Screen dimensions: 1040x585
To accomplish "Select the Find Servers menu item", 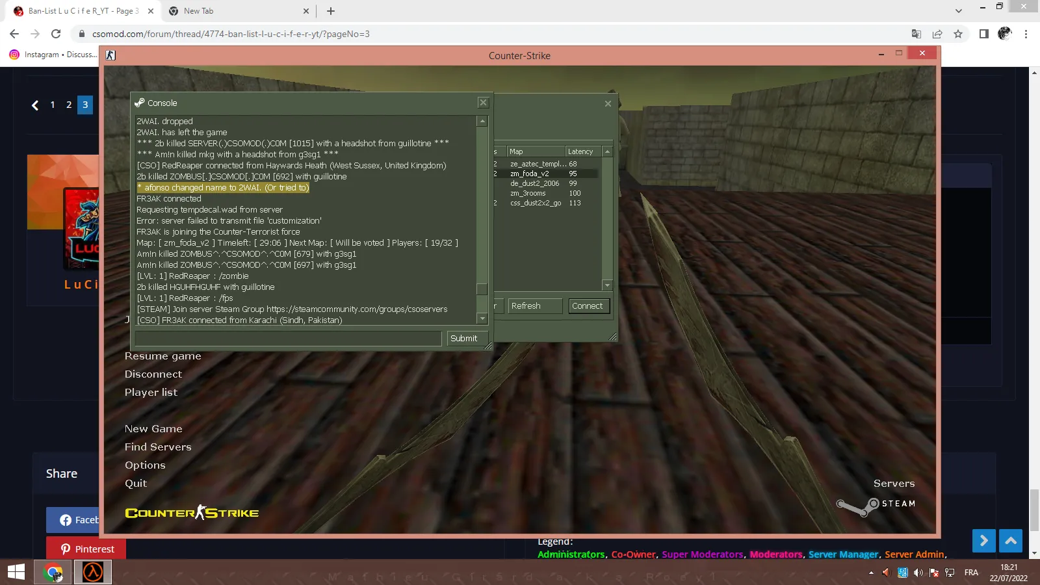I will pos(158,447).
